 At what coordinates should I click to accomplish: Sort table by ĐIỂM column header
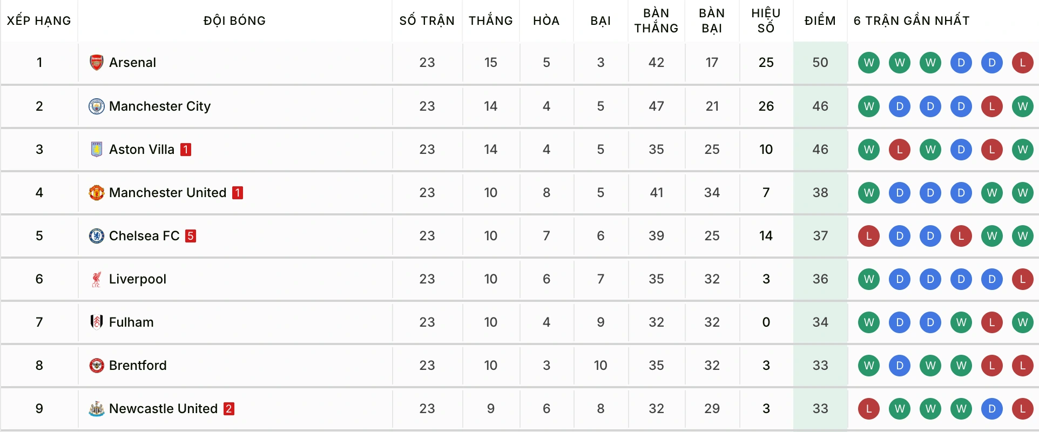pos(820,21)
